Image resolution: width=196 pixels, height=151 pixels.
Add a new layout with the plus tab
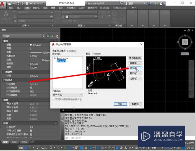[x=32, y=142]
